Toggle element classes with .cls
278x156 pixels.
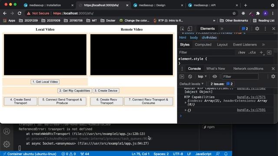tap(252, 52)
